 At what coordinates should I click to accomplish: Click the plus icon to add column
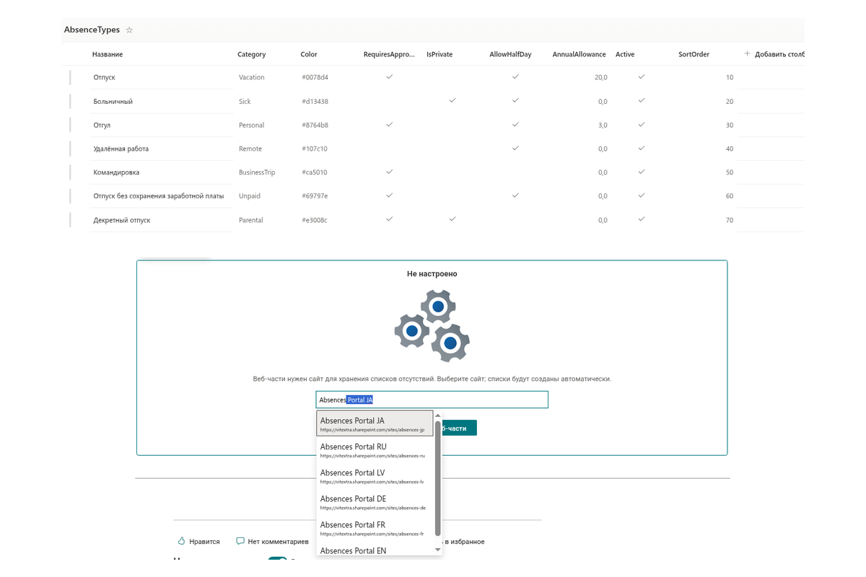748,54
